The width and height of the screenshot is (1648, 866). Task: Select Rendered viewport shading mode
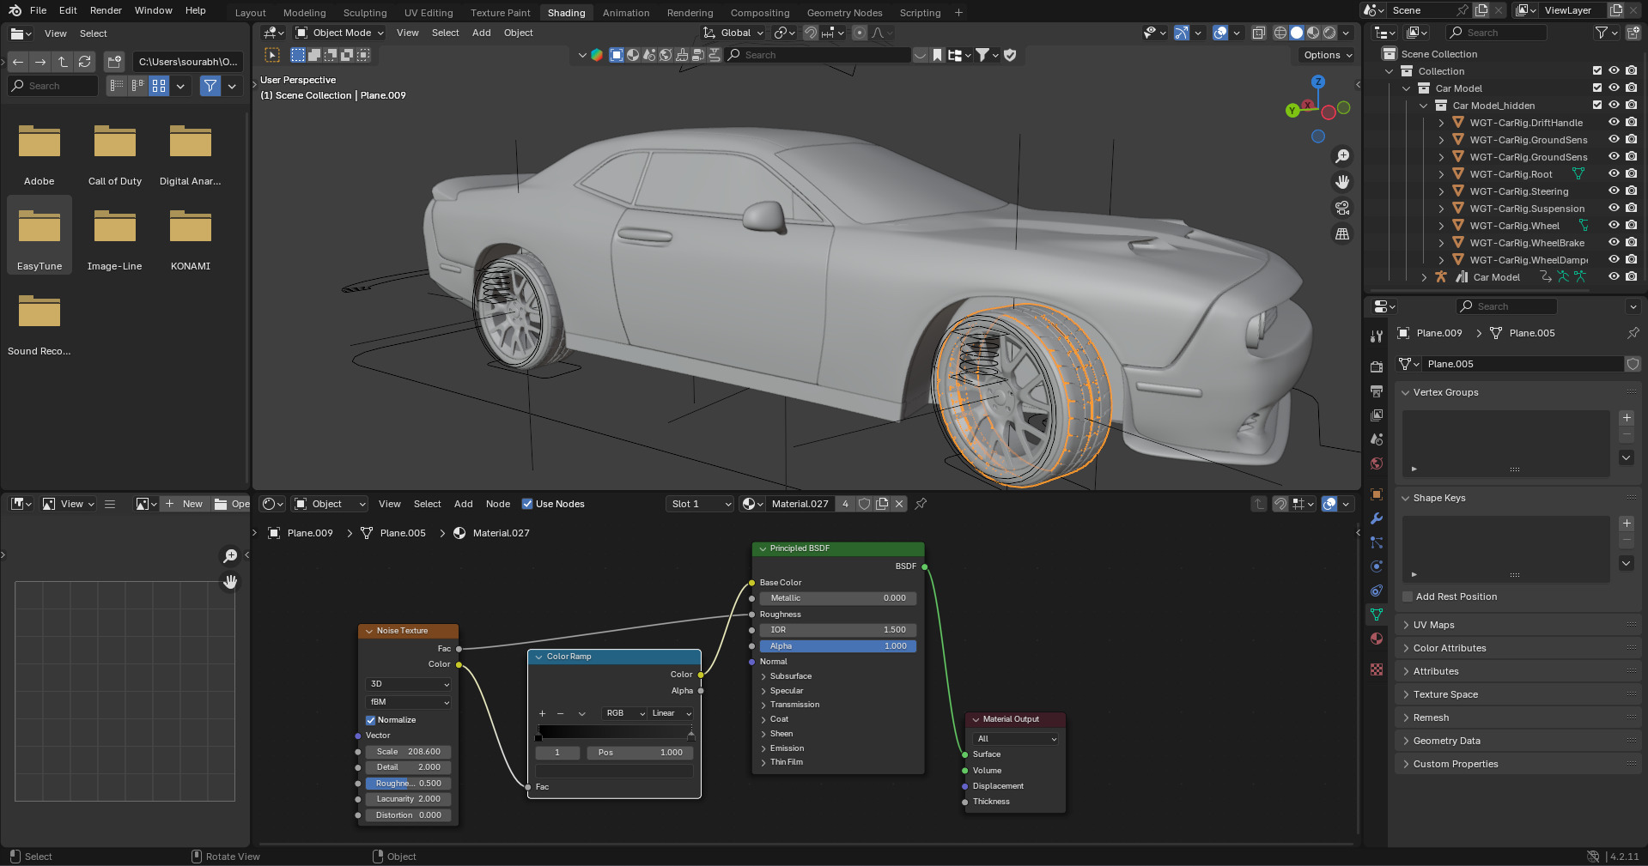click(1329, 33)
